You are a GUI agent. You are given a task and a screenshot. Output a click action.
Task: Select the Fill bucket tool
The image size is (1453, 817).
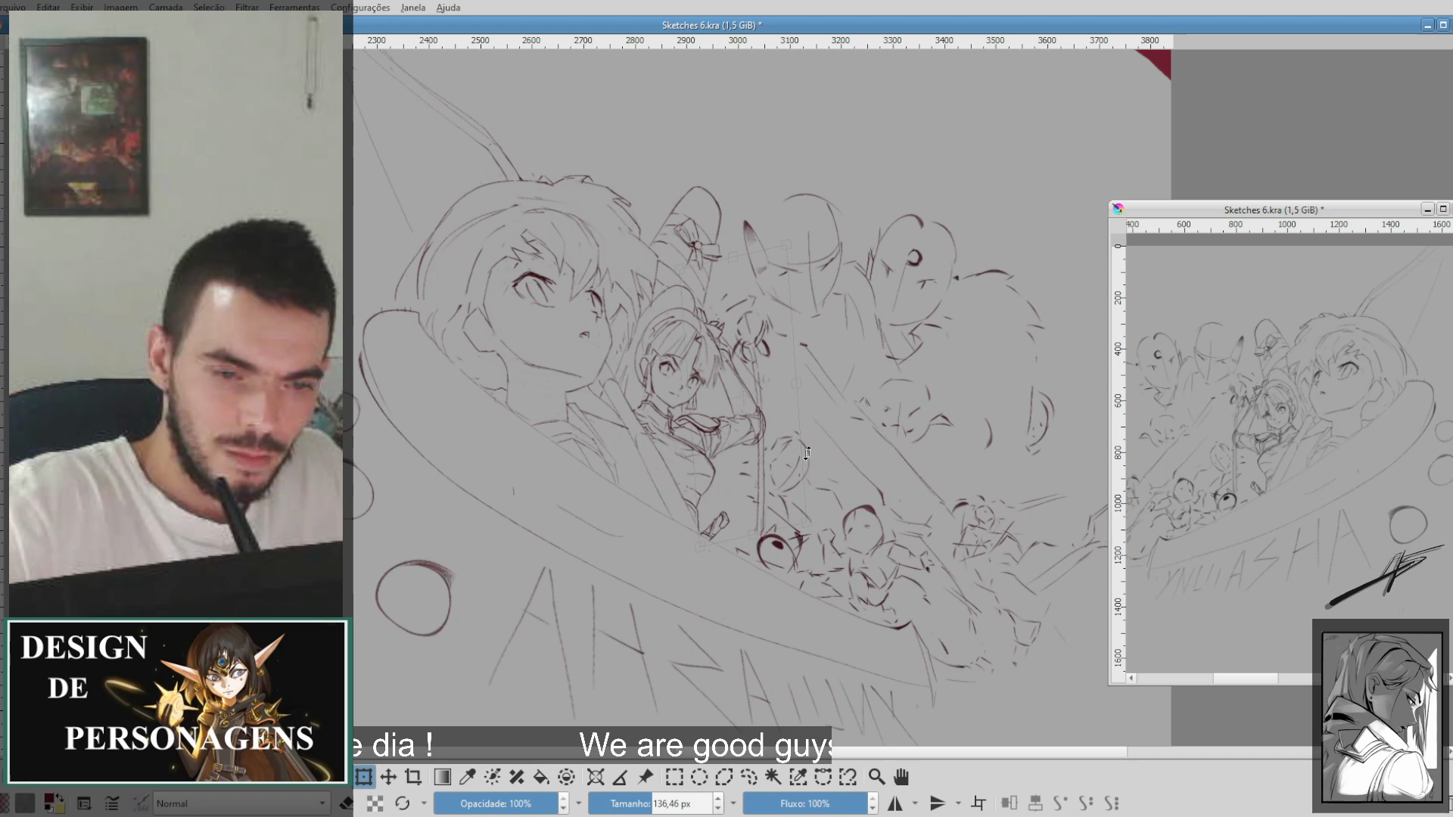(x=541, y=777)
